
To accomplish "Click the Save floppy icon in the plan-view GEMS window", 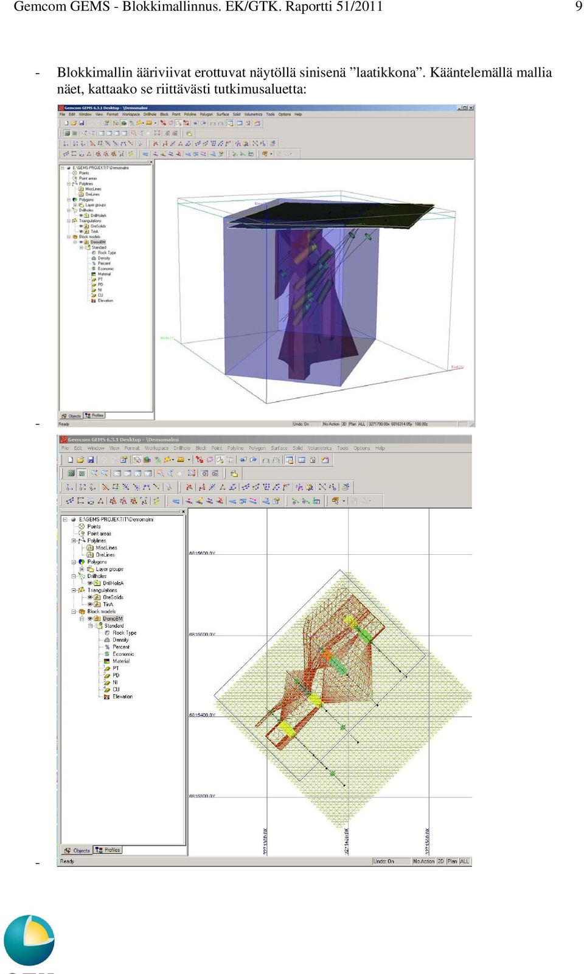I will point(91,460).
